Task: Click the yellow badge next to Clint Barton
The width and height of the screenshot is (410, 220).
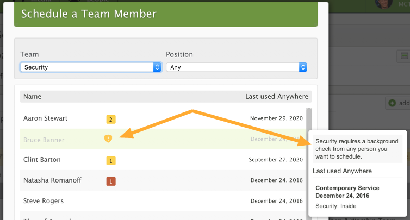Action: (x=111, y=161)
